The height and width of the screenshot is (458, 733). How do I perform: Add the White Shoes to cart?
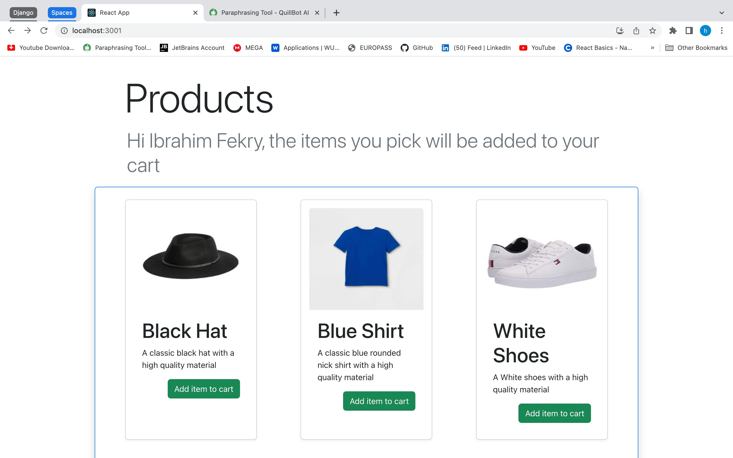point(554,413)
